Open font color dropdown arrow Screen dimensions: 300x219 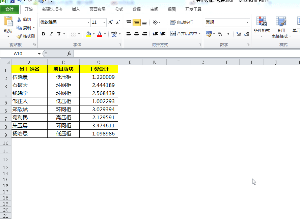point(105,34)
